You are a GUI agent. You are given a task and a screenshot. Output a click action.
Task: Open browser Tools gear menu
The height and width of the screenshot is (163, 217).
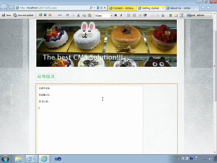coord(214,8)
